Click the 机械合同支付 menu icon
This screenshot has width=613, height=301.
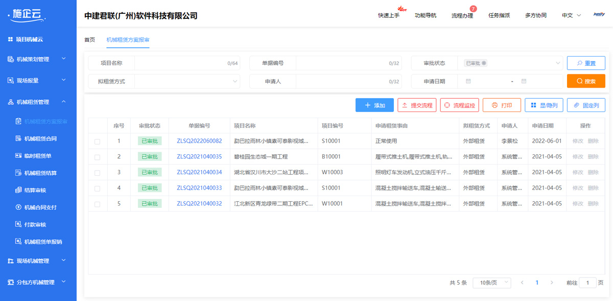pos(18,207)
